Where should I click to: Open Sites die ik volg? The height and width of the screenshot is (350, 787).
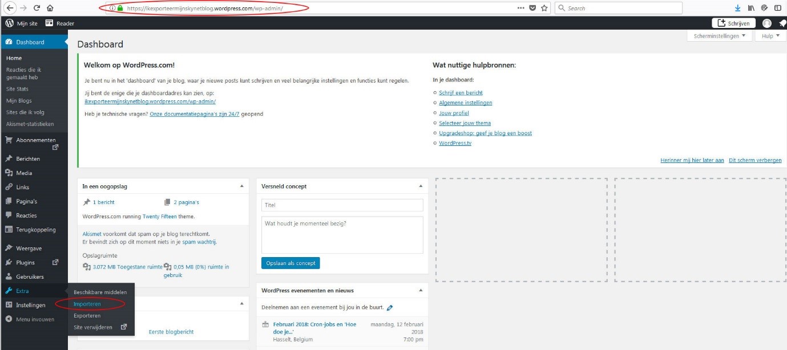coord(25,112)
